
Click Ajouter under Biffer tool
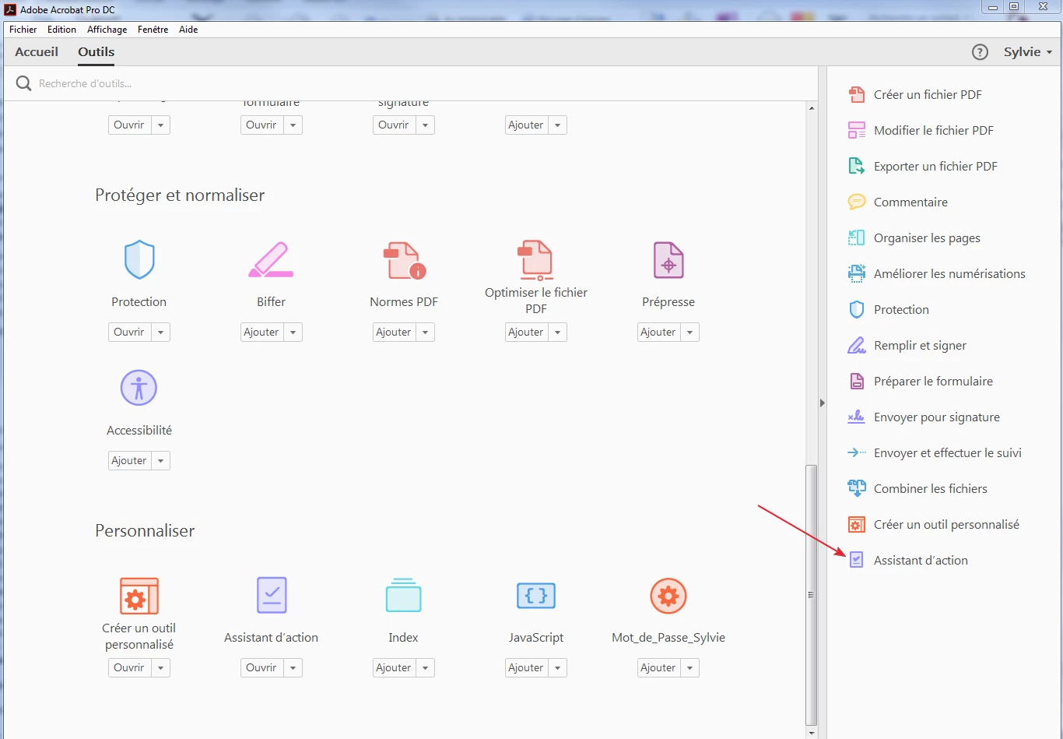pyautogui.click(x=261, y=332)
